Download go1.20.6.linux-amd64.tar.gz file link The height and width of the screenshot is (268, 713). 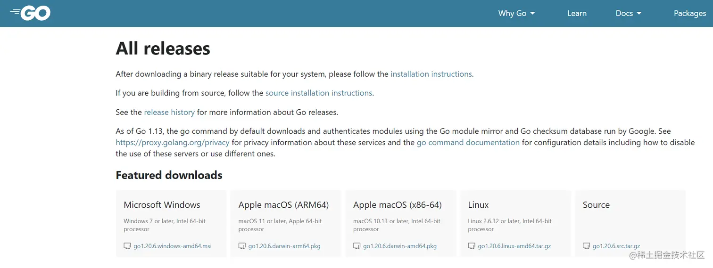514,246
